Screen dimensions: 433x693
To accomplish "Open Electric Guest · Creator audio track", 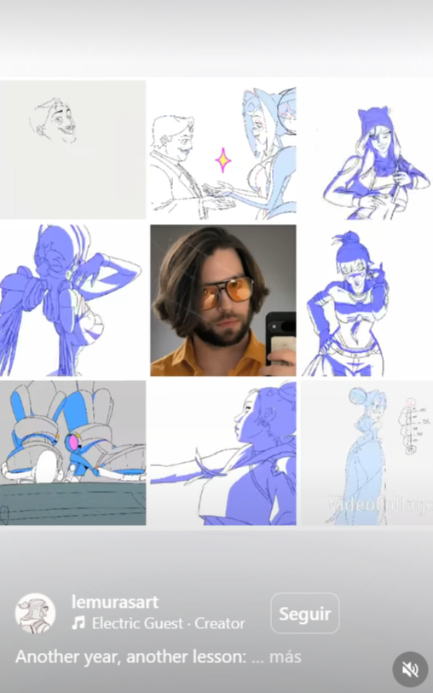I will 168,624.
